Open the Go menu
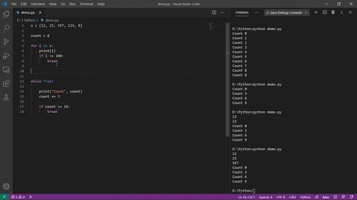The height and width of the screenshot is (200, 357). [63, 4]
